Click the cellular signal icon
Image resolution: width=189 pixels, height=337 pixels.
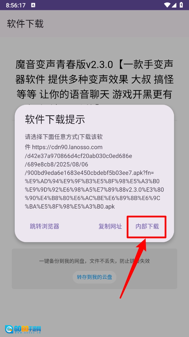pos(174,5)
